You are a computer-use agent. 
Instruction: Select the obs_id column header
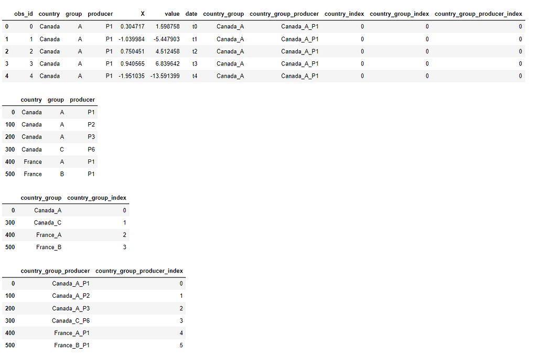[24, 14]
